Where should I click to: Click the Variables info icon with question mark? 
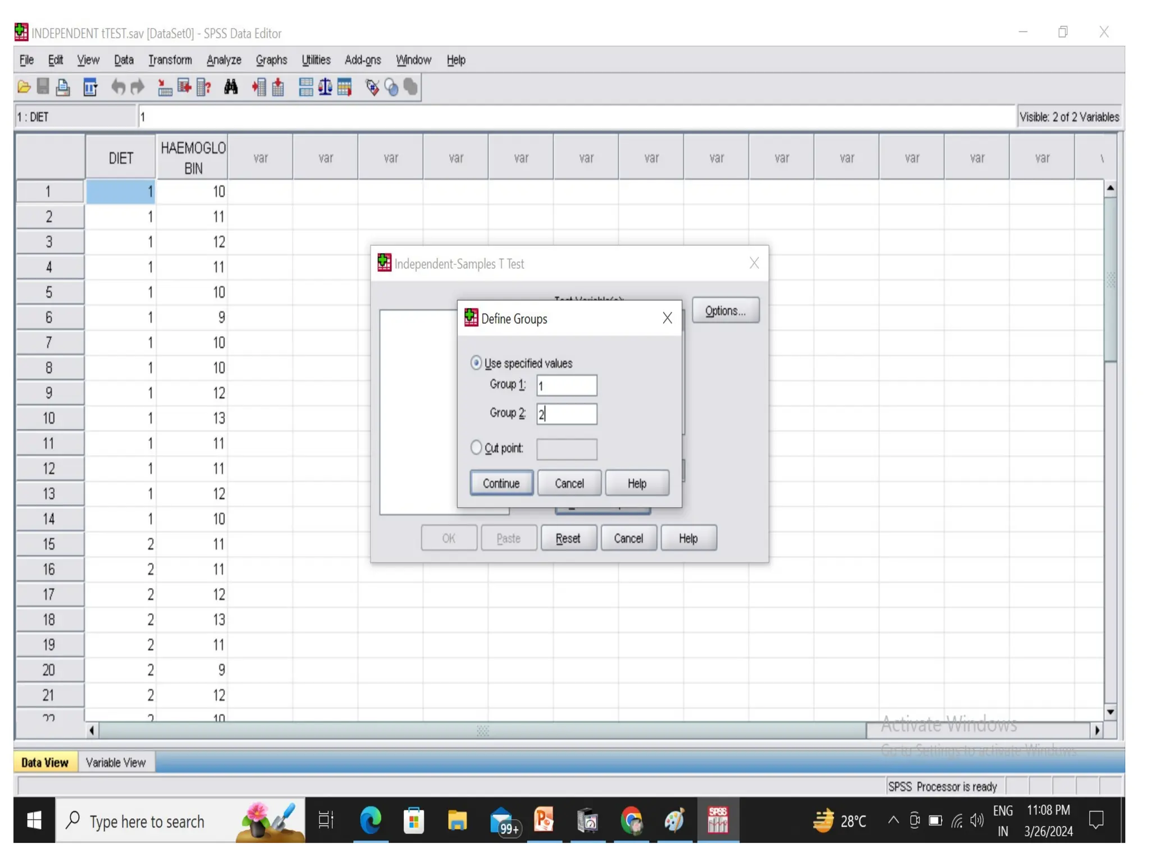(x=204, y=87)
